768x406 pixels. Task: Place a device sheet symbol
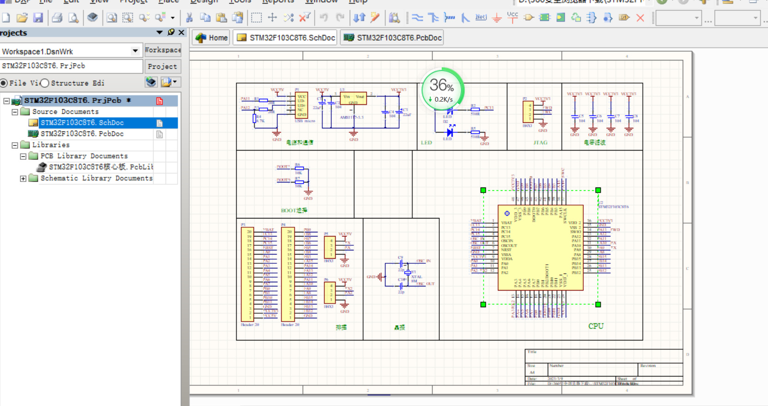click(576, 18)
